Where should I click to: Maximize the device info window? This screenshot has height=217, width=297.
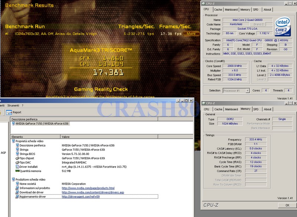pyautogui.click(x=187, y=101)
